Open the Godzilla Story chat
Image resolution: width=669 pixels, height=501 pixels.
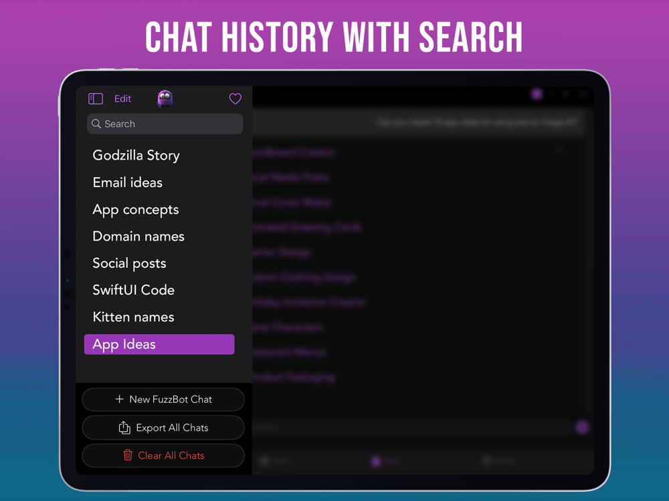[x=136, y=156]
